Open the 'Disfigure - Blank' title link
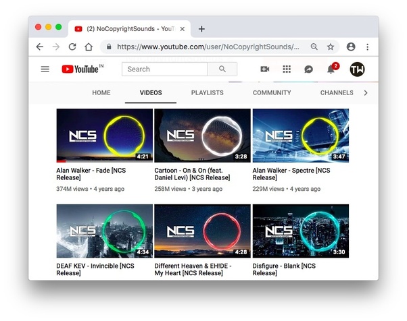Viewport: 407px width, 321px height. click(x=284, y=270)
